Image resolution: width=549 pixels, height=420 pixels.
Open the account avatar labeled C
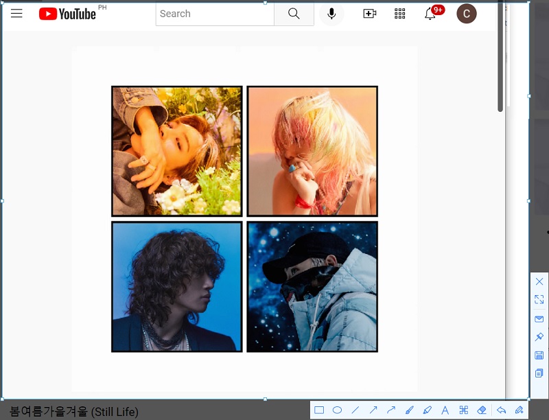point(467,14)
